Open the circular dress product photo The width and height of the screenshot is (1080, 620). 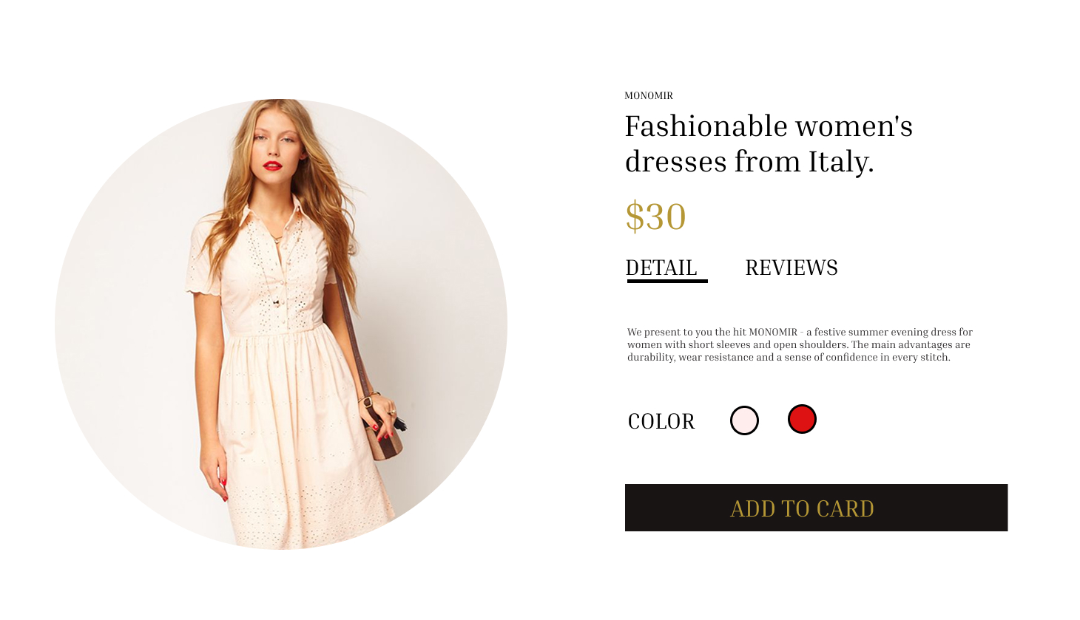pyautogui.click(x=281, y=324)
